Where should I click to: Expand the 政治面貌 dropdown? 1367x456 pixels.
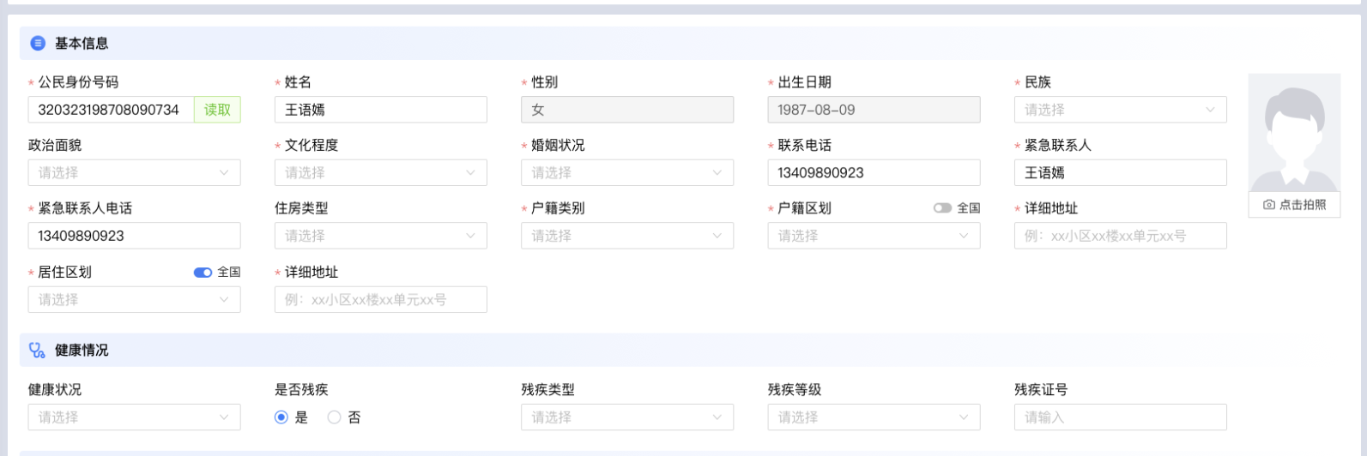[134, 172]
